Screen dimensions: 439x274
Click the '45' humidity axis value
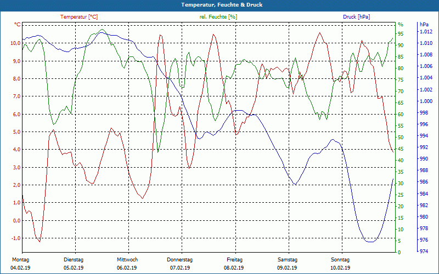pyautogui.click(x=401, y=149)
